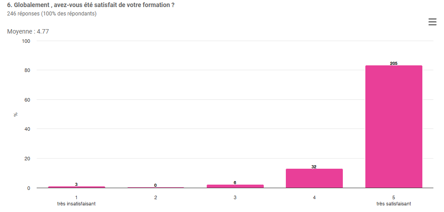Select the bar for rating 1
This screenshot has height=212, width=444.
[x=76, y=187]
